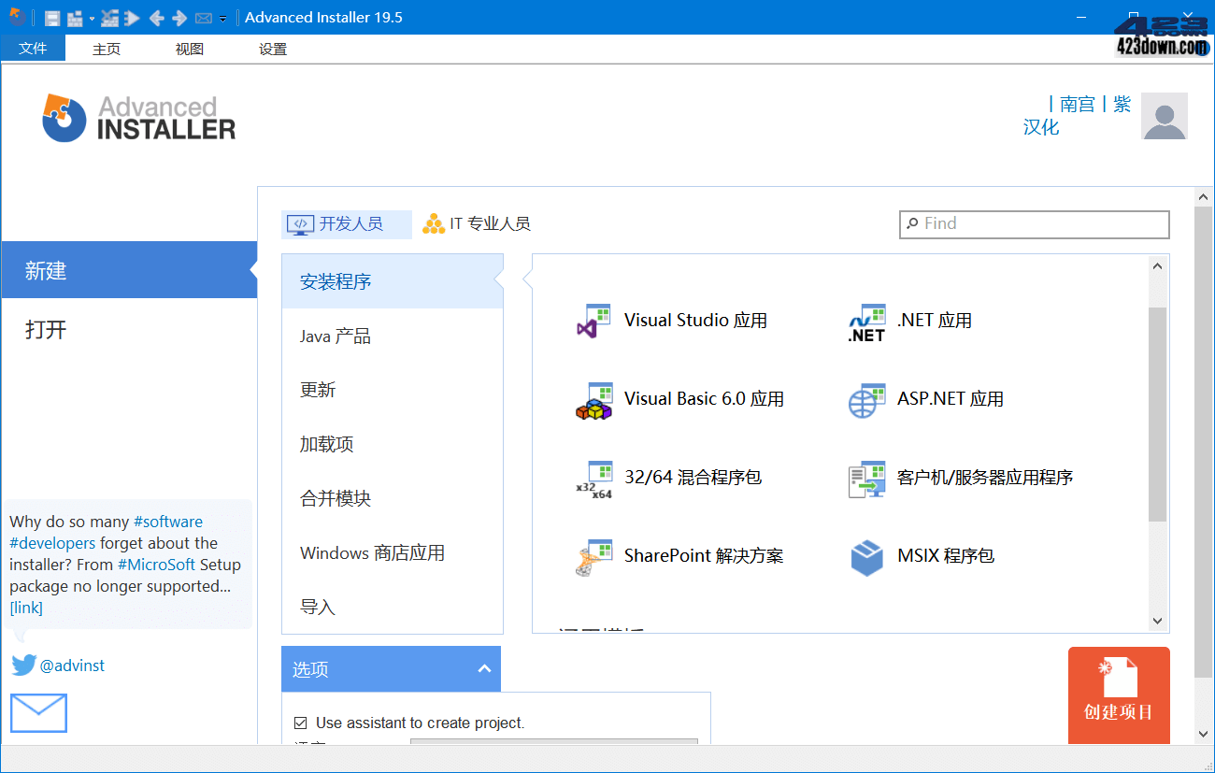Select the 开发人员 profile tab

click(x=346, y=223)
